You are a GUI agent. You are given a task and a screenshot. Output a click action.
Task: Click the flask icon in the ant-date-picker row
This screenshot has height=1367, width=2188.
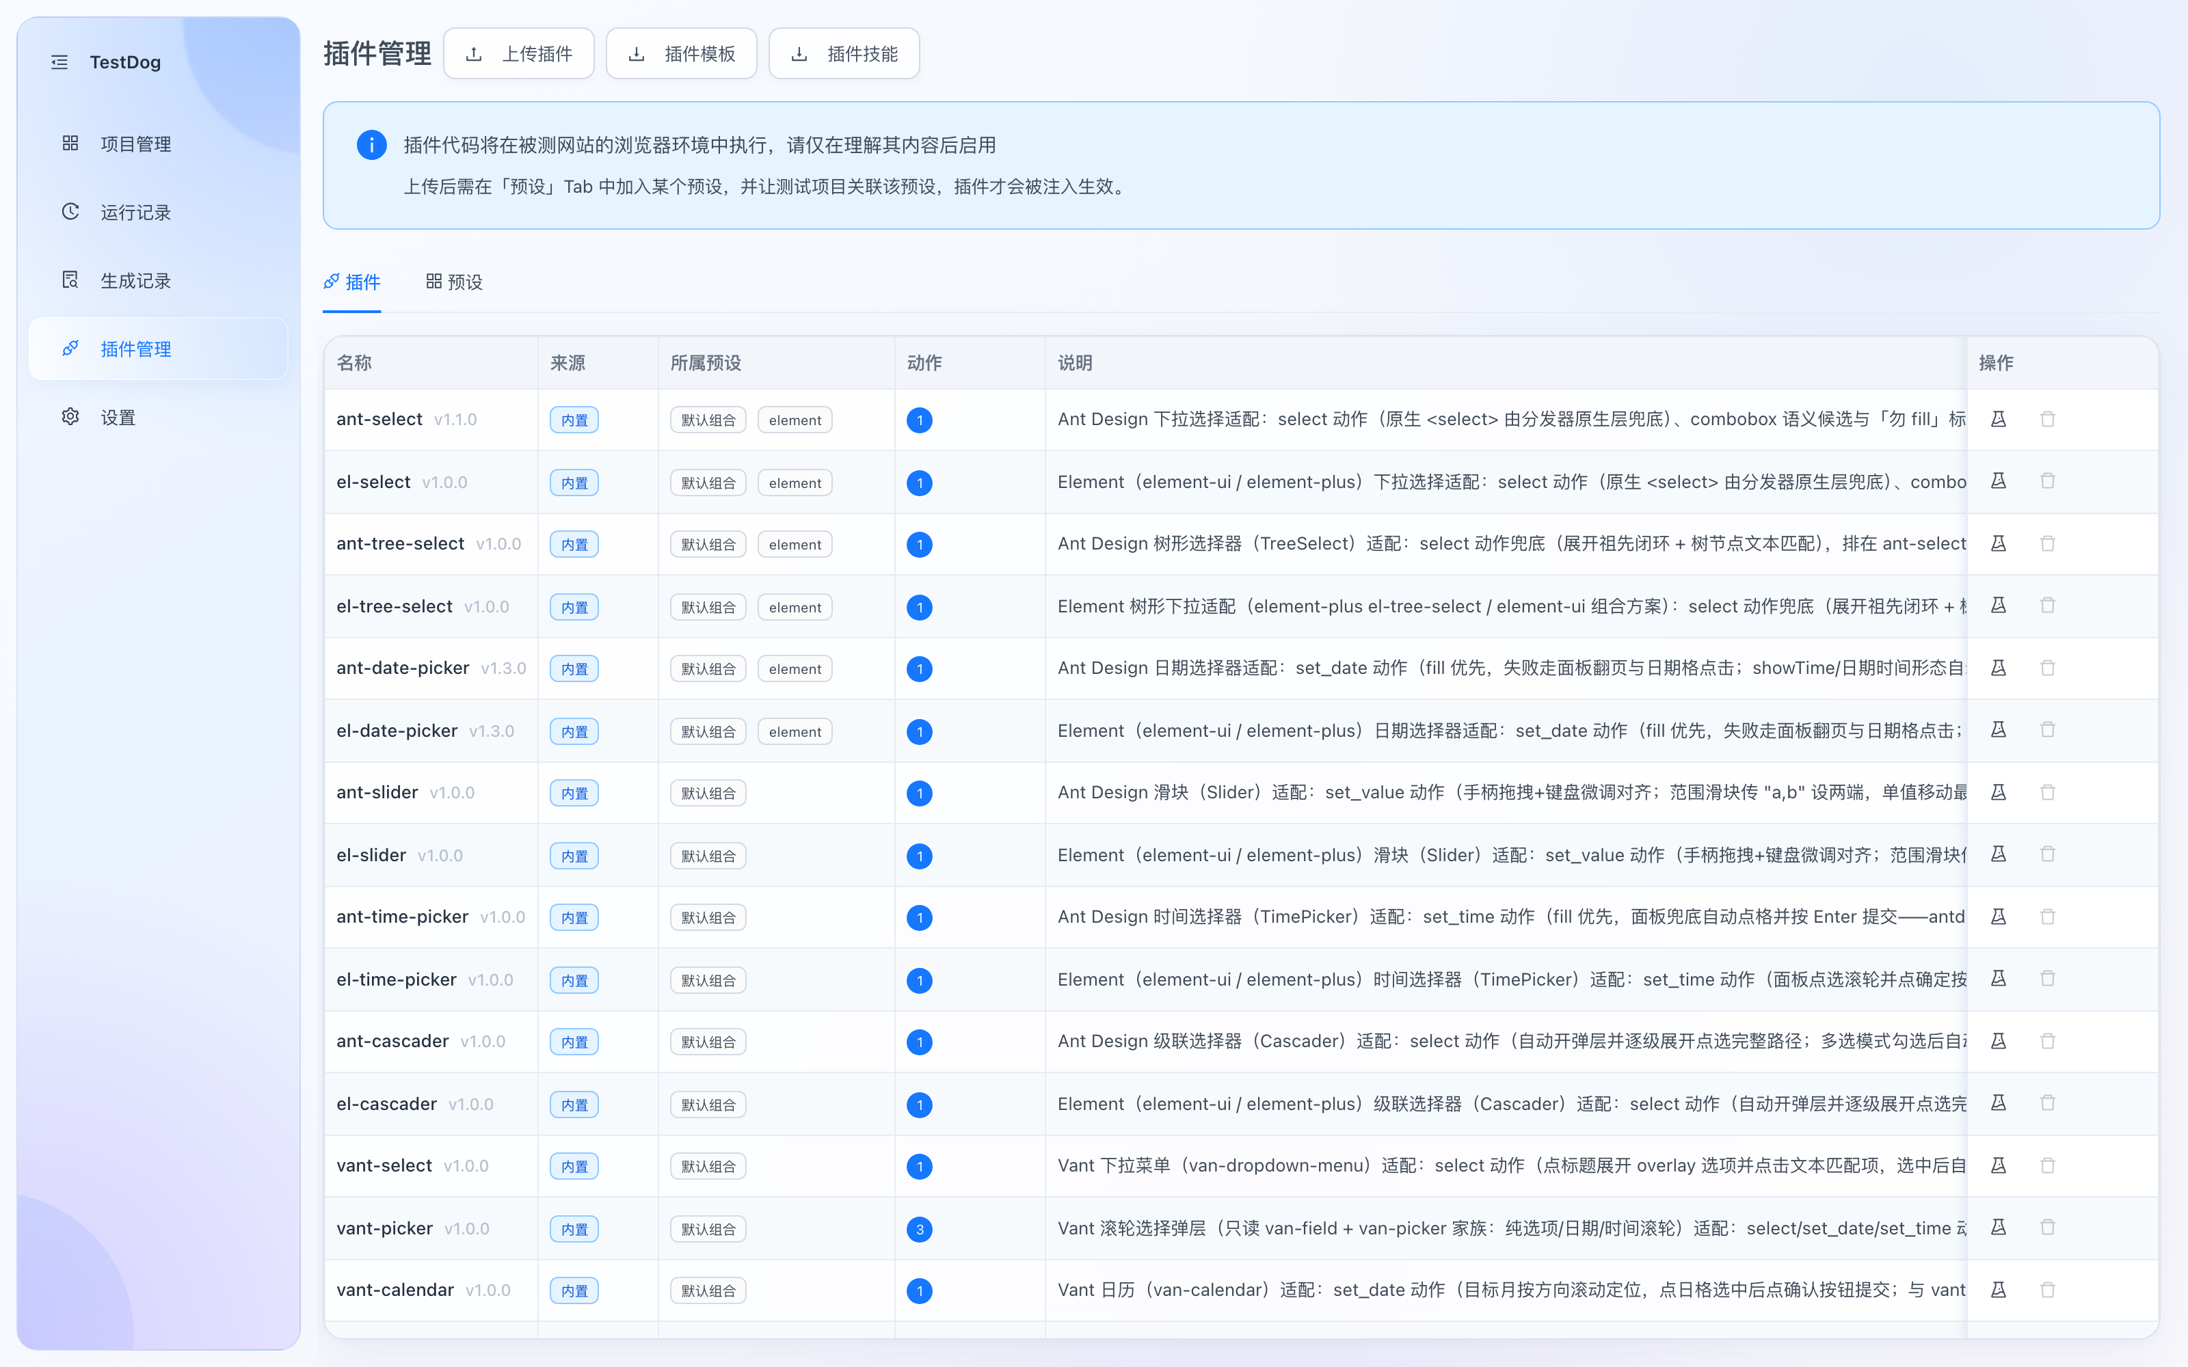tap(1998, 668)
